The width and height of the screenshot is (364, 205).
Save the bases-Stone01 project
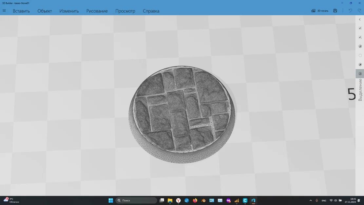click(x=335, y=10)
